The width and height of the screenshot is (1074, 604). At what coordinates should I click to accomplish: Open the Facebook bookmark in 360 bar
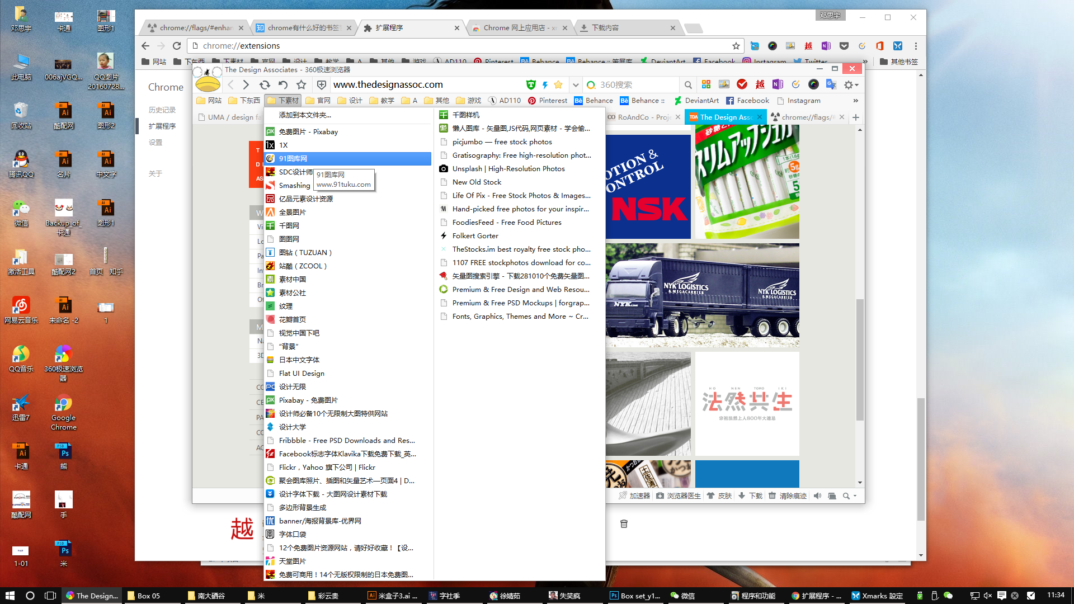point(747,101)
